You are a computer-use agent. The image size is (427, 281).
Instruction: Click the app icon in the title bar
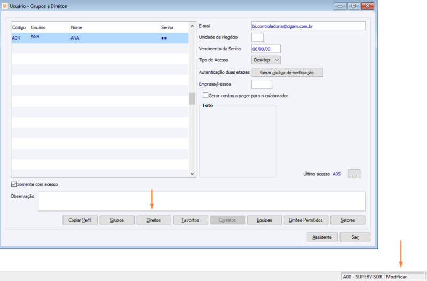[x=5, y=6]
